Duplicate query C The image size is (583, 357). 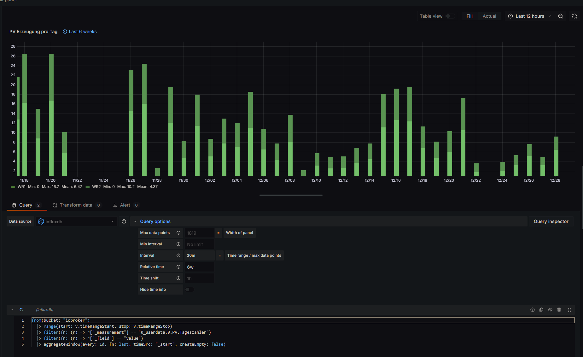(541, 310)
